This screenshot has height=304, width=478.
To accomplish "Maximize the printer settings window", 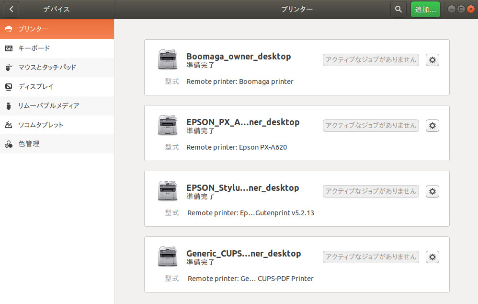I will (461, 9).
